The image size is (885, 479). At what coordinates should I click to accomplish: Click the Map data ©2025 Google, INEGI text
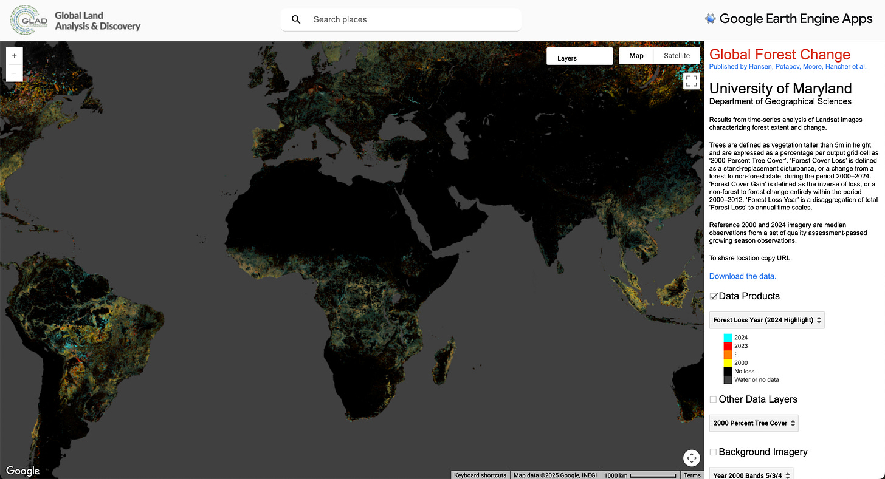coord(555,475)
